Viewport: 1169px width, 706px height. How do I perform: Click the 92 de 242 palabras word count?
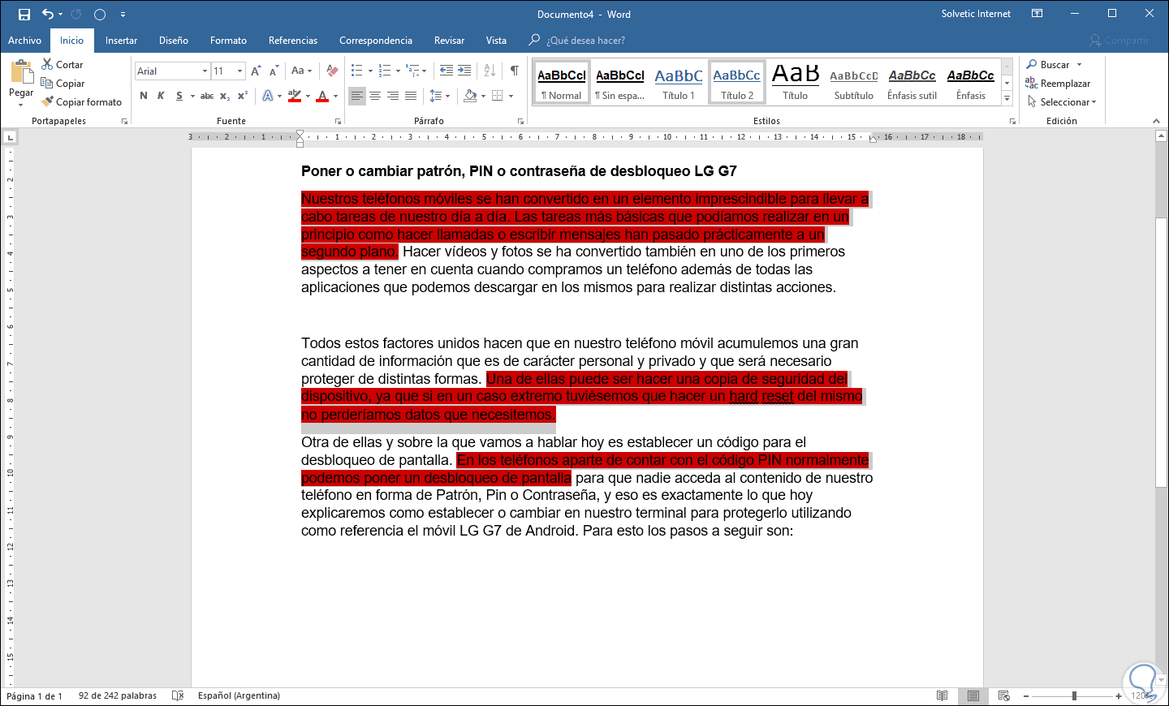(x=118, y=696)
